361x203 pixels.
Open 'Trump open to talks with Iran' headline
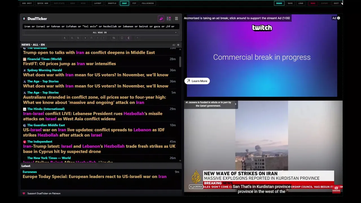(89, 52)
